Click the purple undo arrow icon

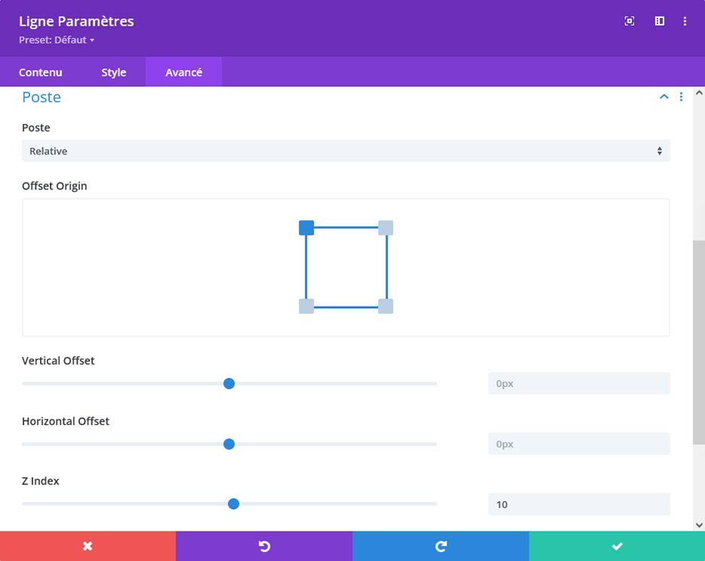[x=264, y=546]
